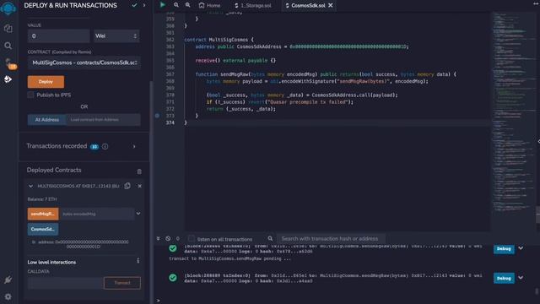Click the CALLDATA input field
This screenshot has width=540, height=304.
click(65, 283)
